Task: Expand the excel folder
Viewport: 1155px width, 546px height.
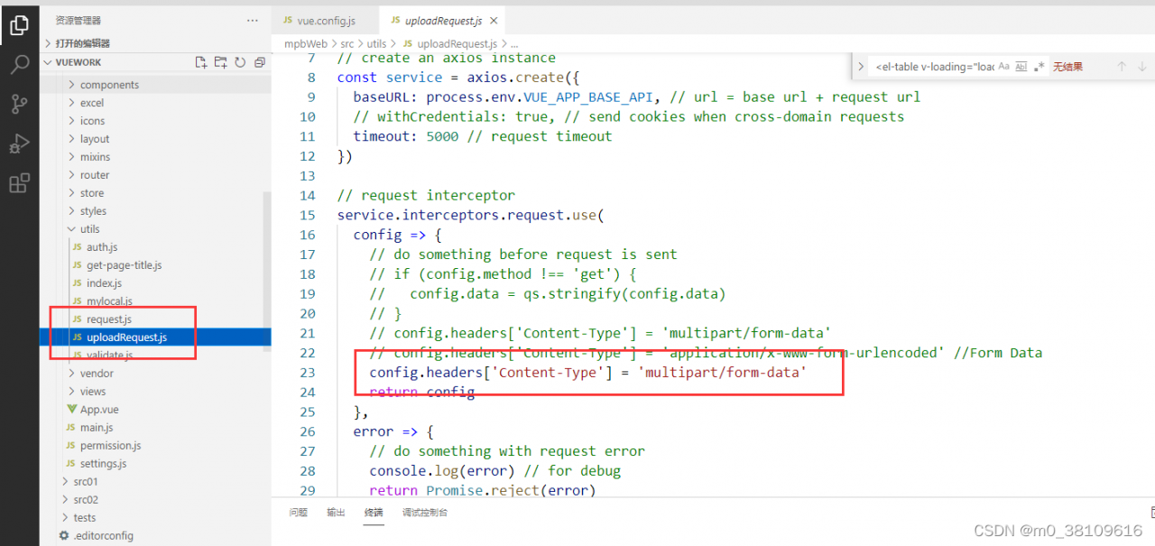Action: tap(73, 103)
